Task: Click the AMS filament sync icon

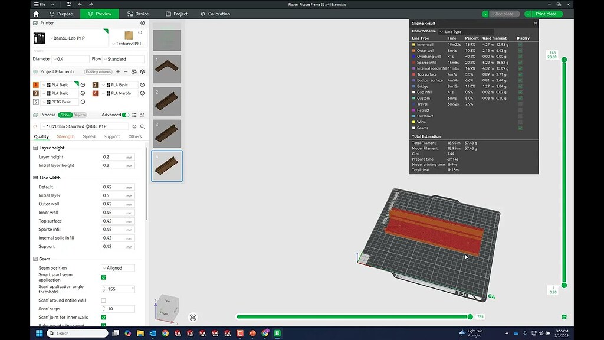Action: (x=134, y=71)
